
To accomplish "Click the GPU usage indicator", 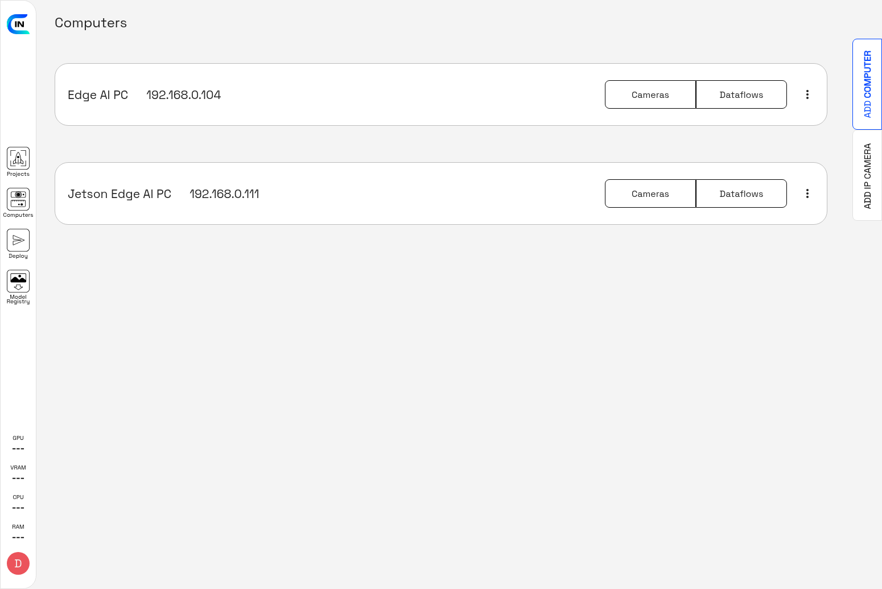I will pos(18,444).
